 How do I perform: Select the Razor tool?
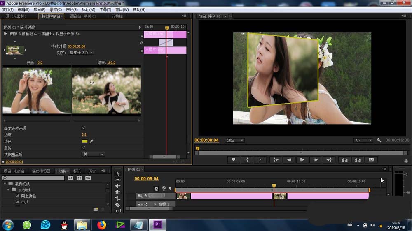pos(117,204)
